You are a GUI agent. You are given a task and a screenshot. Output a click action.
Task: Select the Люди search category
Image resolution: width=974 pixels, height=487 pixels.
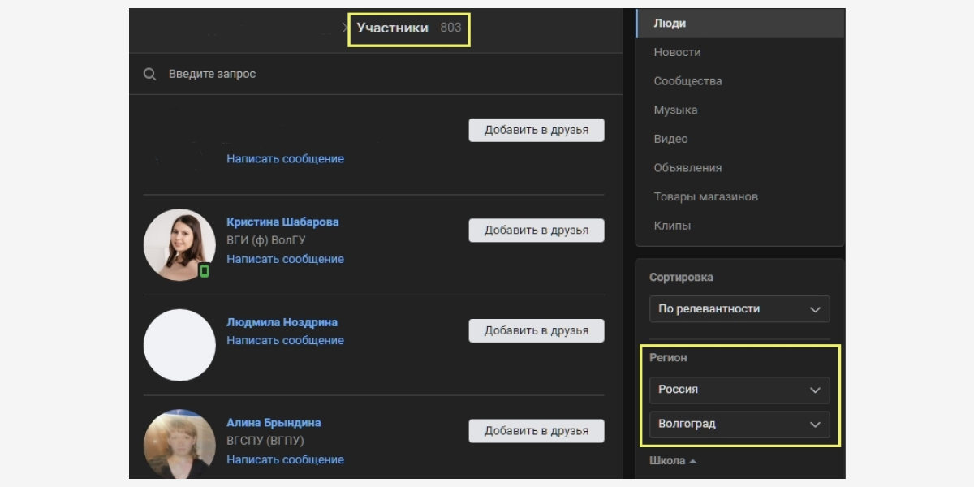670,24
